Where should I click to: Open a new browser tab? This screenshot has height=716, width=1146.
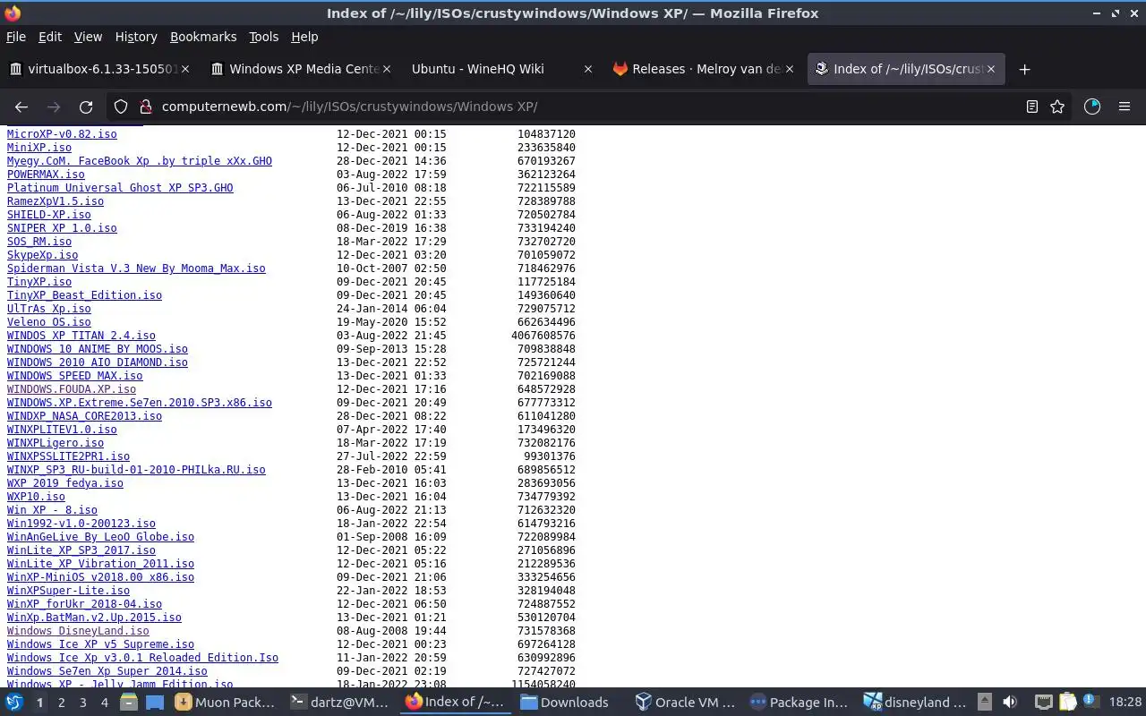pos(1024,69)
